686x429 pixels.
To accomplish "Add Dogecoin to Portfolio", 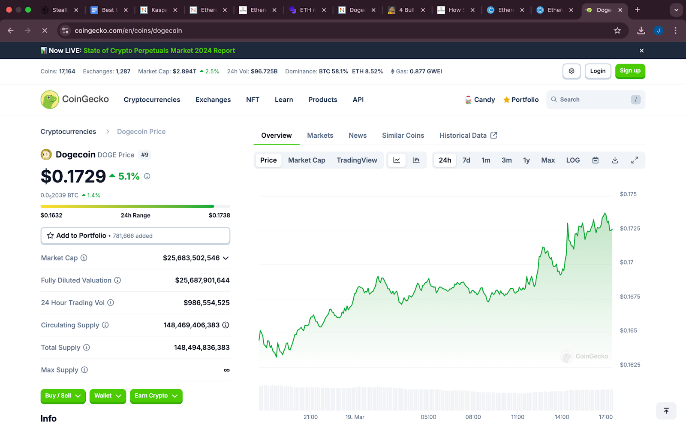I will point(135,236).
